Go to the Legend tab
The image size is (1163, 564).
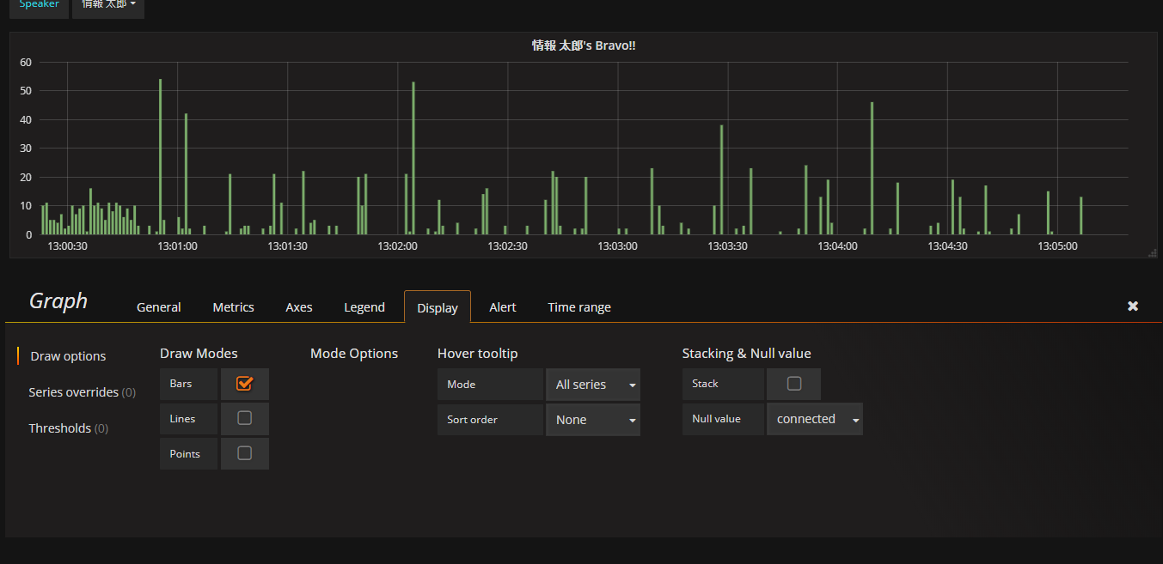pos(364,307)
